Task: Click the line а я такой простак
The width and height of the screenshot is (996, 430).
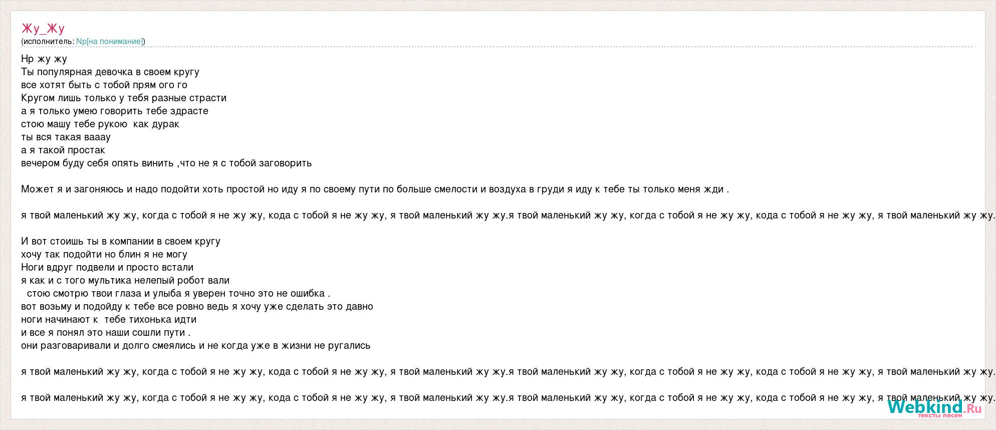Action: [x=63, y=150]
